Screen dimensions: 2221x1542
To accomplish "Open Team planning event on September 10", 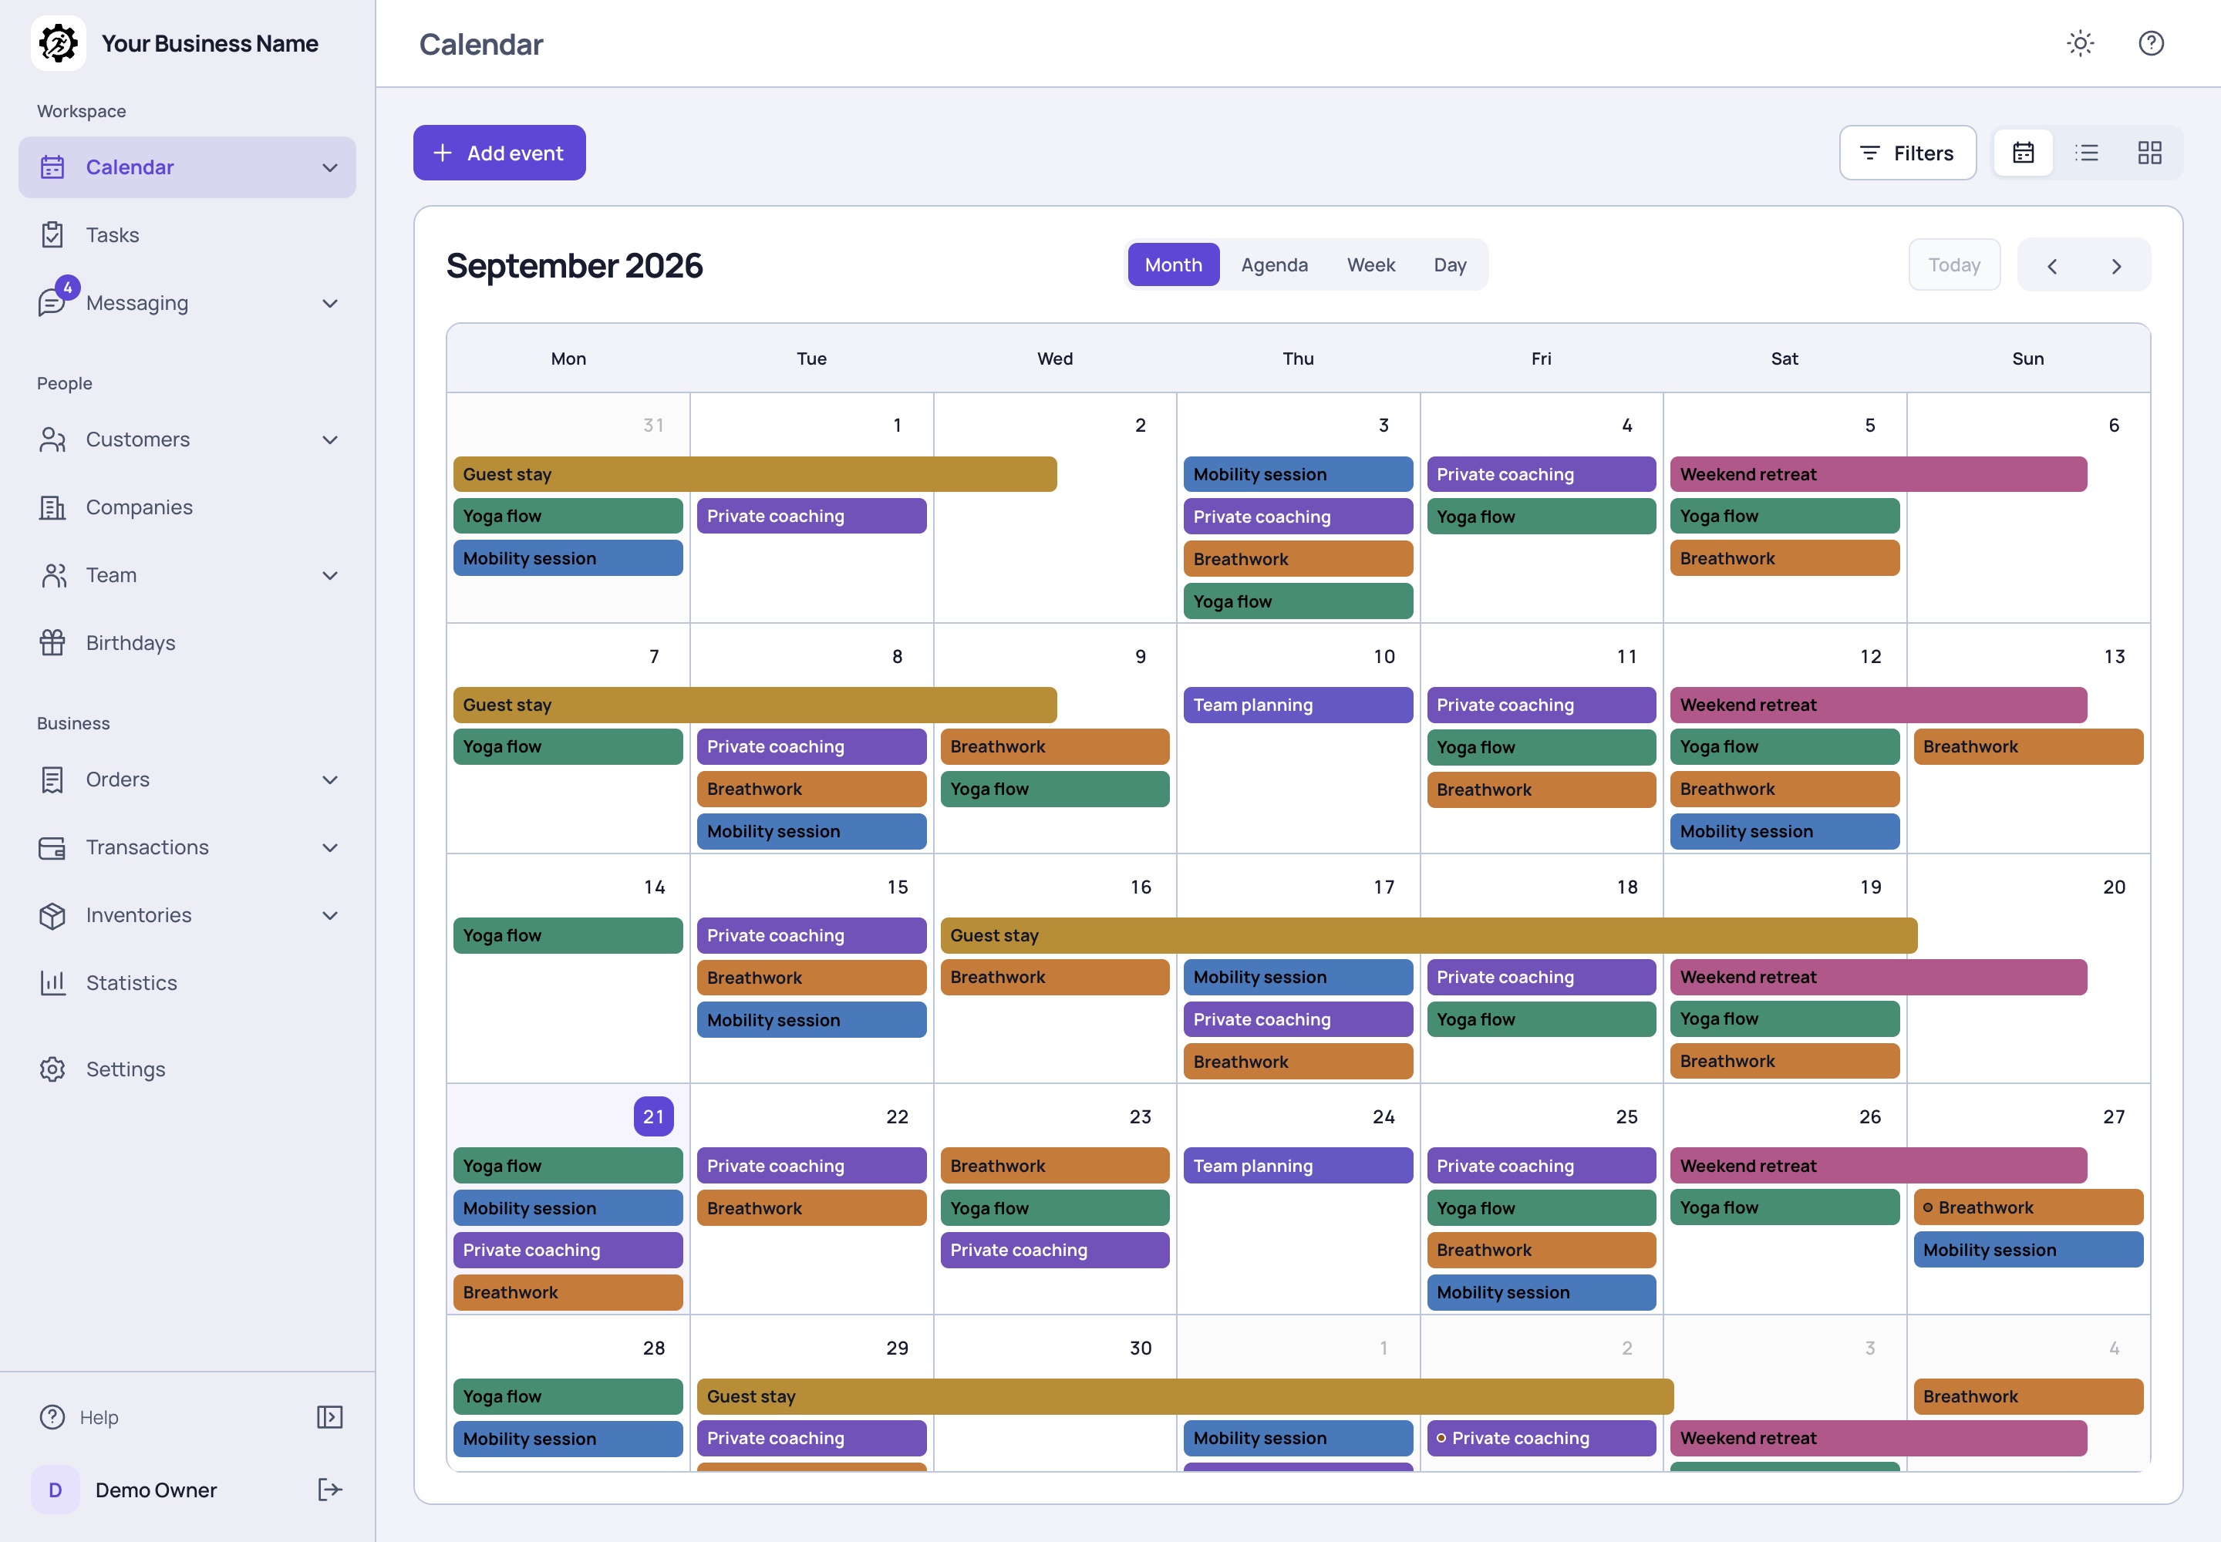I will pos(1297,705).
